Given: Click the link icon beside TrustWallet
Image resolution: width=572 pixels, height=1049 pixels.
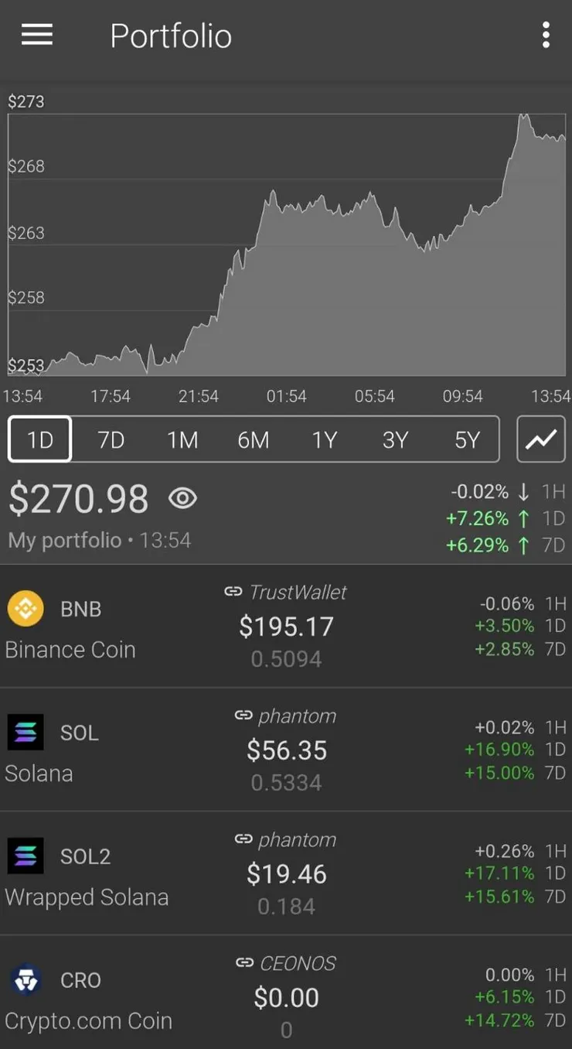Looking at the screenshot, I should 233,592.
